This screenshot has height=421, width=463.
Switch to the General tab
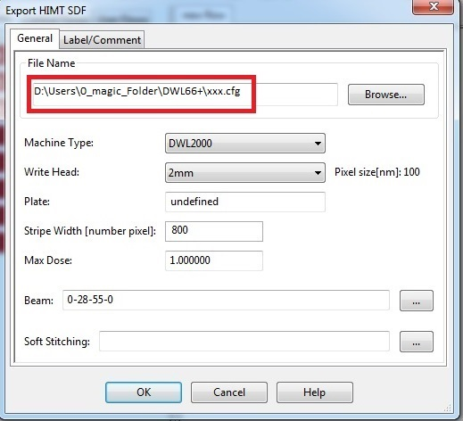[x=35, y=38]
